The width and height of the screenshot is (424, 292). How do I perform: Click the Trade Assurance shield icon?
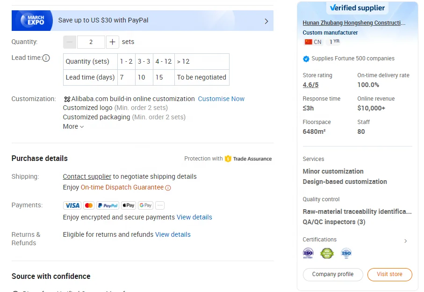(228, 159)
